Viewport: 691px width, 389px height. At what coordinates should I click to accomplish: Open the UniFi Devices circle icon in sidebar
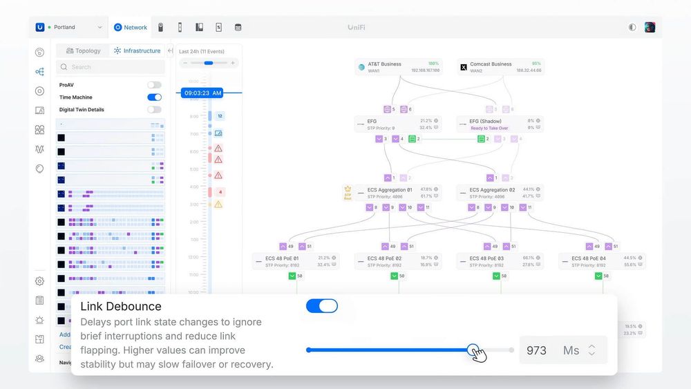click(x=39, y=91)
